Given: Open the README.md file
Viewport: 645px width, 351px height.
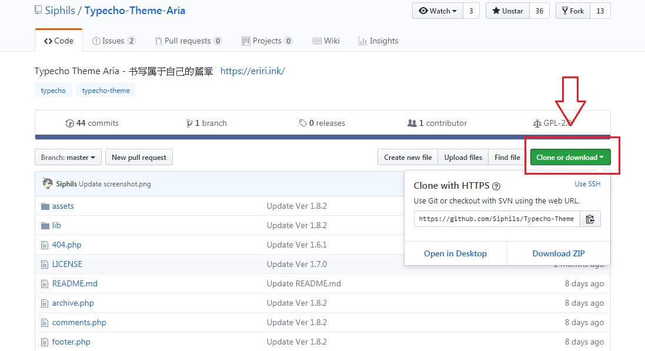Looking at the screenshot, I should (x=75, y=283).
